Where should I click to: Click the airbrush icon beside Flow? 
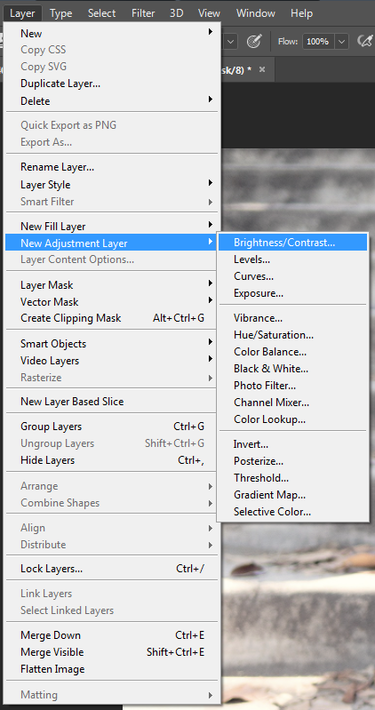click(254, 42)
